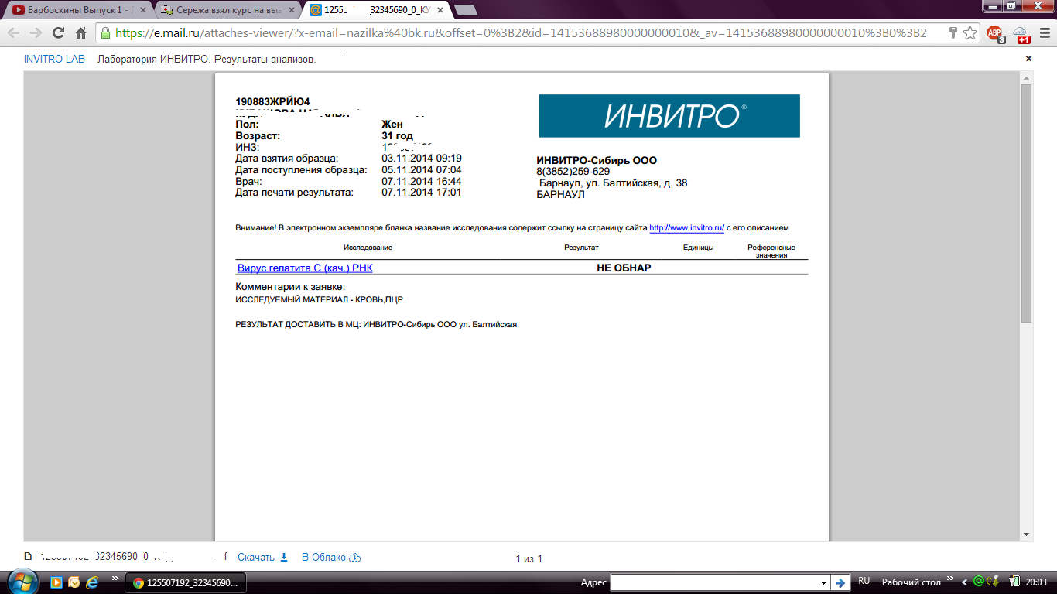Click the viewer scrollbar up arrow
This screenshot has height=594, width=1057.
(x=1027, y=78)
